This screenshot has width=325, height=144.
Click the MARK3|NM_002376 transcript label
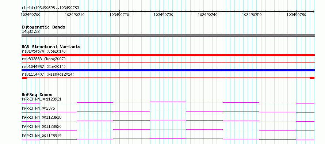[38, 108]
